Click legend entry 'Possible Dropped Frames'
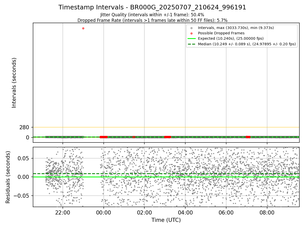The image size is (305, 229). [x=221, y=33]
